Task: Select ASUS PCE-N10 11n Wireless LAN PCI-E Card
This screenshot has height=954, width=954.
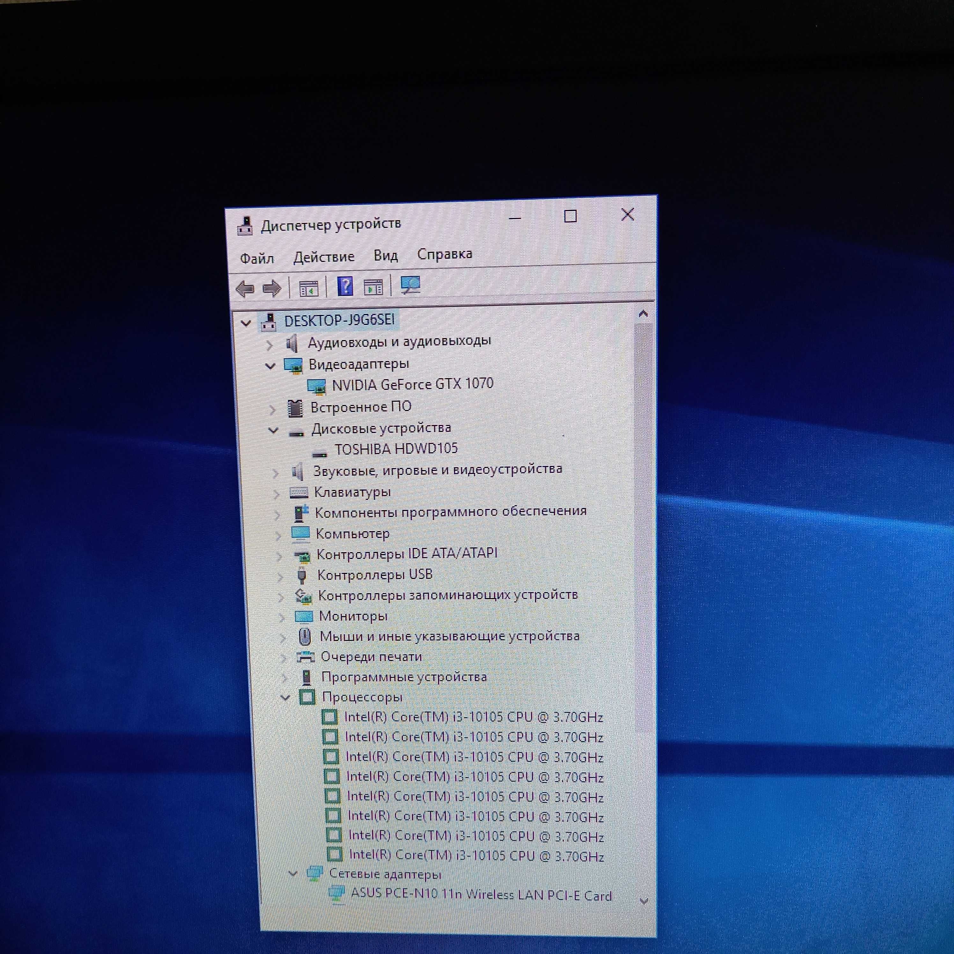Action: [x=481, y=894]
